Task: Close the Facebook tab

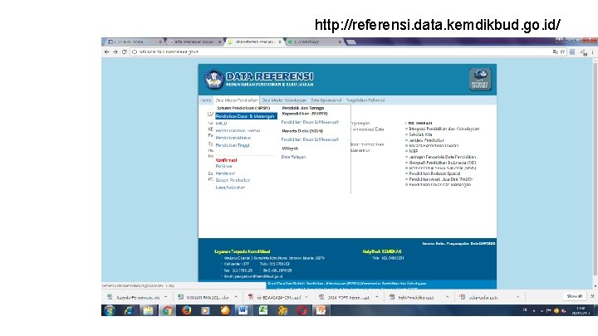Action: (159, 42)
